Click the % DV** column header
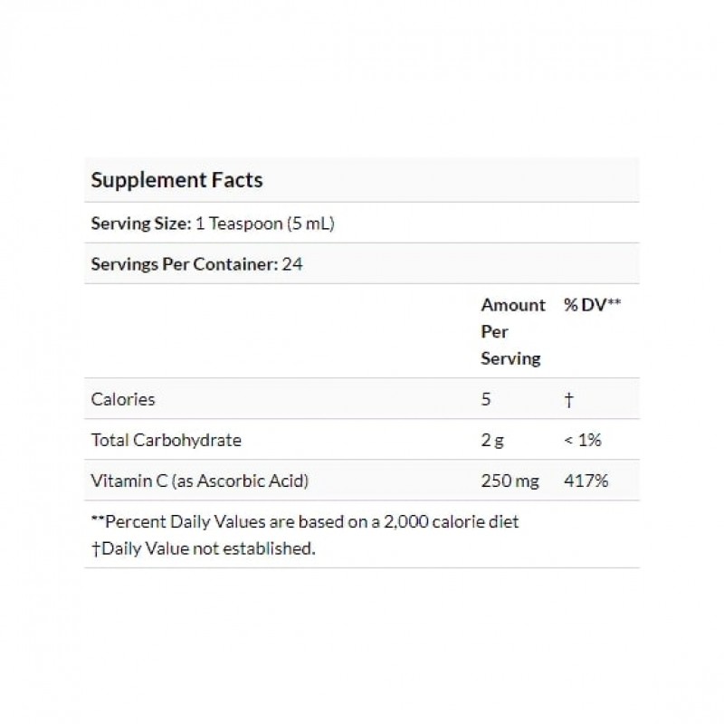Viewport: 724px width, 724px height. point(592,305)
